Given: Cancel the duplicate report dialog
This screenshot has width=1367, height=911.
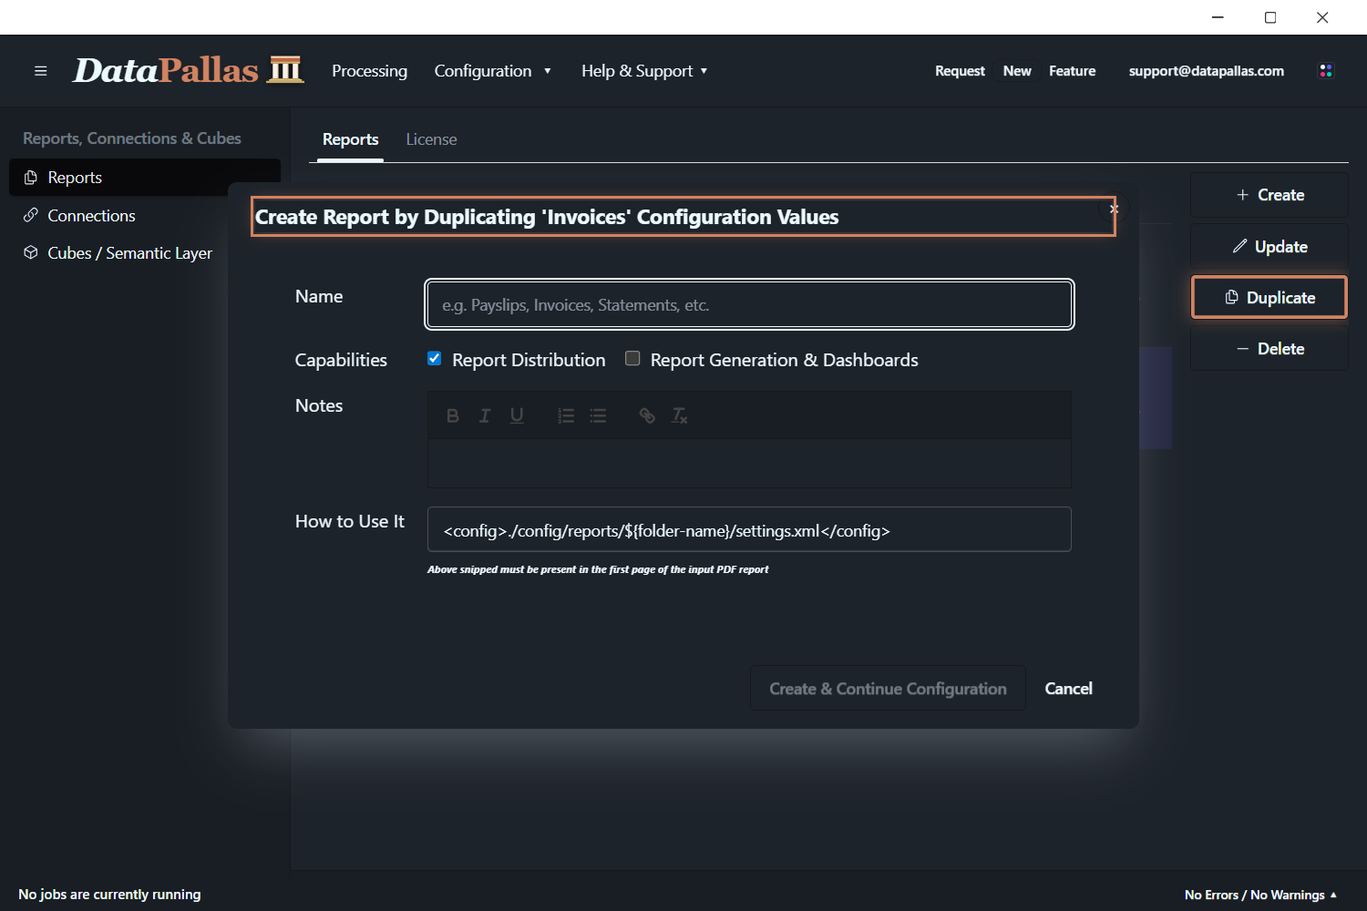Looking at the screenshot, I should (1068, 689).
